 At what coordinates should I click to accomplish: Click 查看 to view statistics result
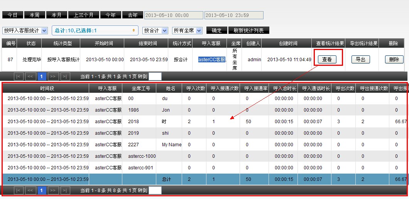pyautogui.click(x=327, y=60)
